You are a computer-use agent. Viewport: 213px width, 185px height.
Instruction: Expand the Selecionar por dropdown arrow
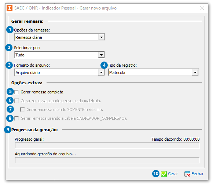pos(101,55)
